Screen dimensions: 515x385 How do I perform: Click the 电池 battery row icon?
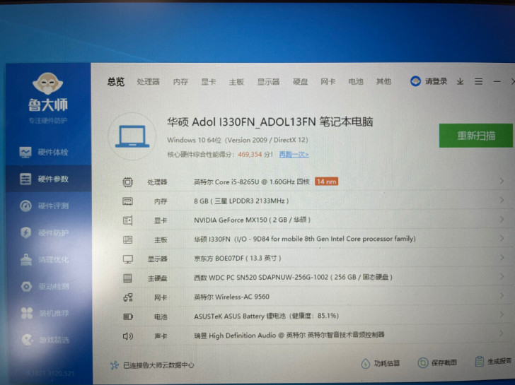[128, 316]
